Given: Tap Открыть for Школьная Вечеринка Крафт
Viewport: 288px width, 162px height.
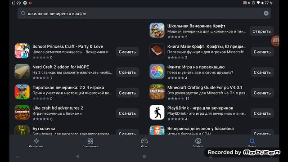Looking at the screenshot, I should pyautogui.click(x=261, y=31).
